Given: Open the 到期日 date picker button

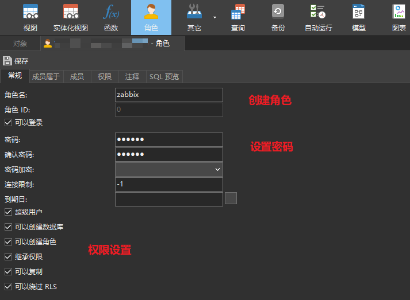Looking at the screenshot, I should tap(231, 198).
